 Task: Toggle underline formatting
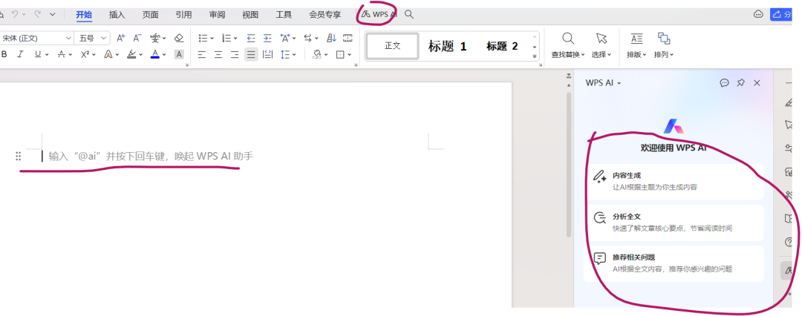[37, 54]
